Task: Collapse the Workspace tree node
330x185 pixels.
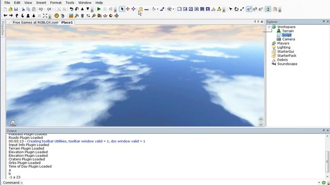Action: coord(269,27)
